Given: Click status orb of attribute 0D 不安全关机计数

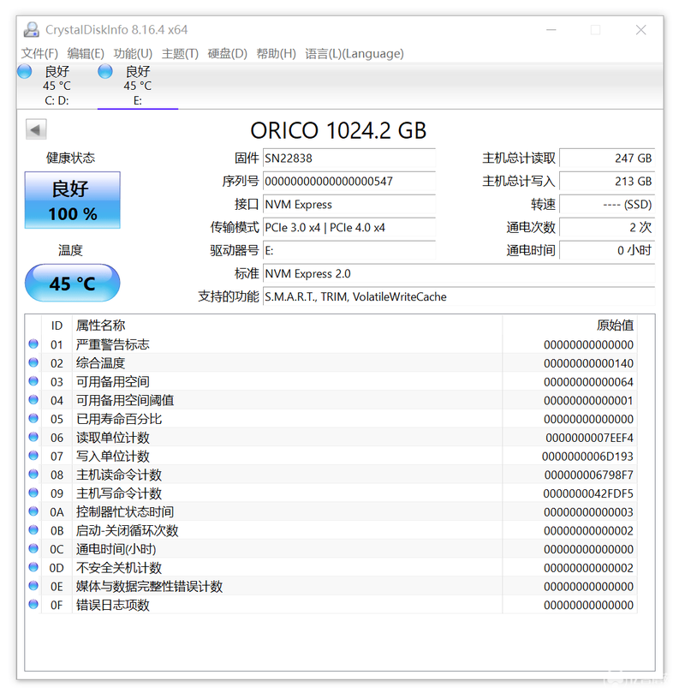Looking at the screenshot, I should point(33,567).
